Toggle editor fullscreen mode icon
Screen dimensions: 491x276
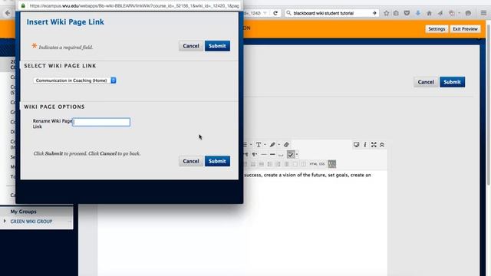click(374, 145)
